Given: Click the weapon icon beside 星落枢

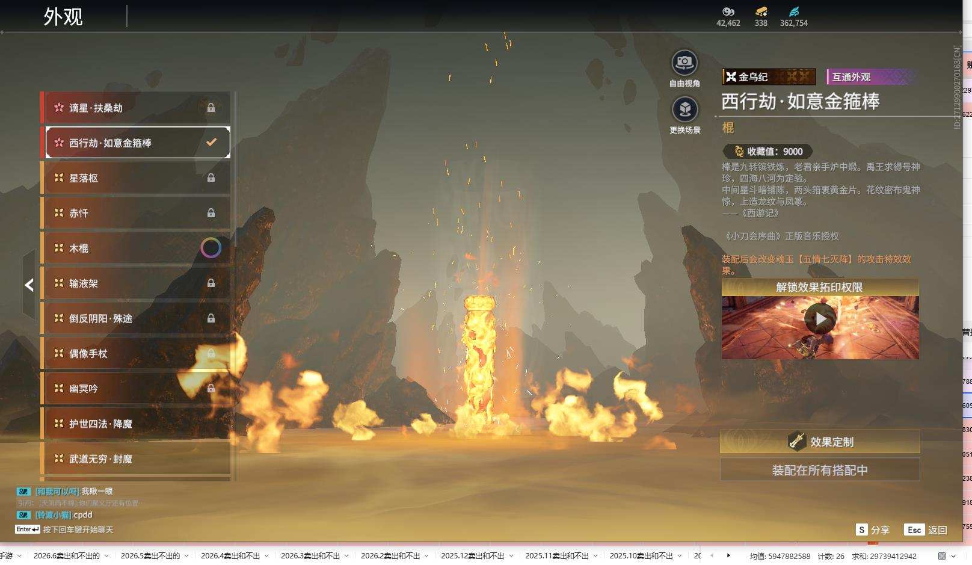Looking at the screenshot, I should (x=59, y=178).
